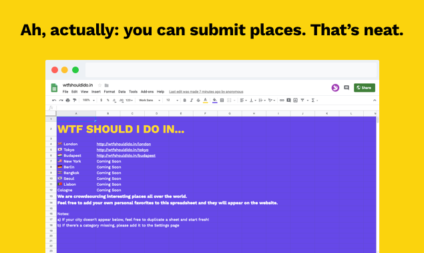Click the merge cells icon

(x=229, y=101)
